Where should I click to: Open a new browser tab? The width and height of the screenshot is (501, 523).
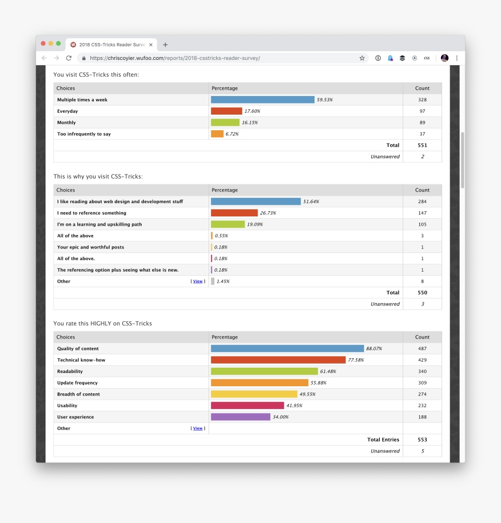[165, 45]
